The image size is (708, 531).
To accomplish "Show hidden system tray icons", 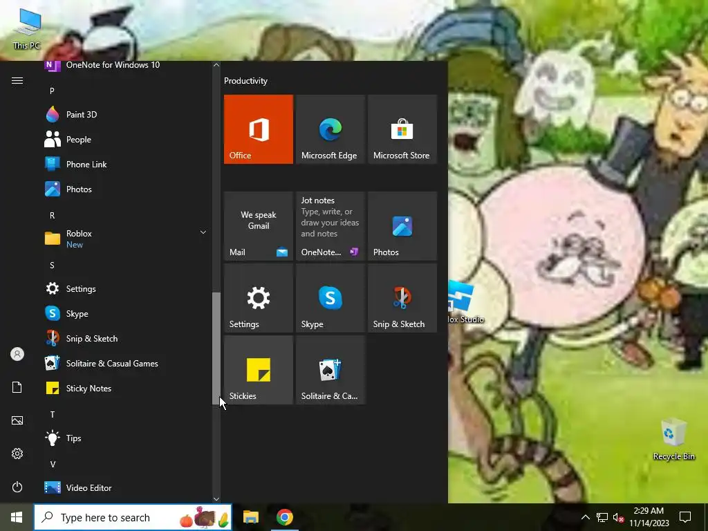I will click(585, 517).
